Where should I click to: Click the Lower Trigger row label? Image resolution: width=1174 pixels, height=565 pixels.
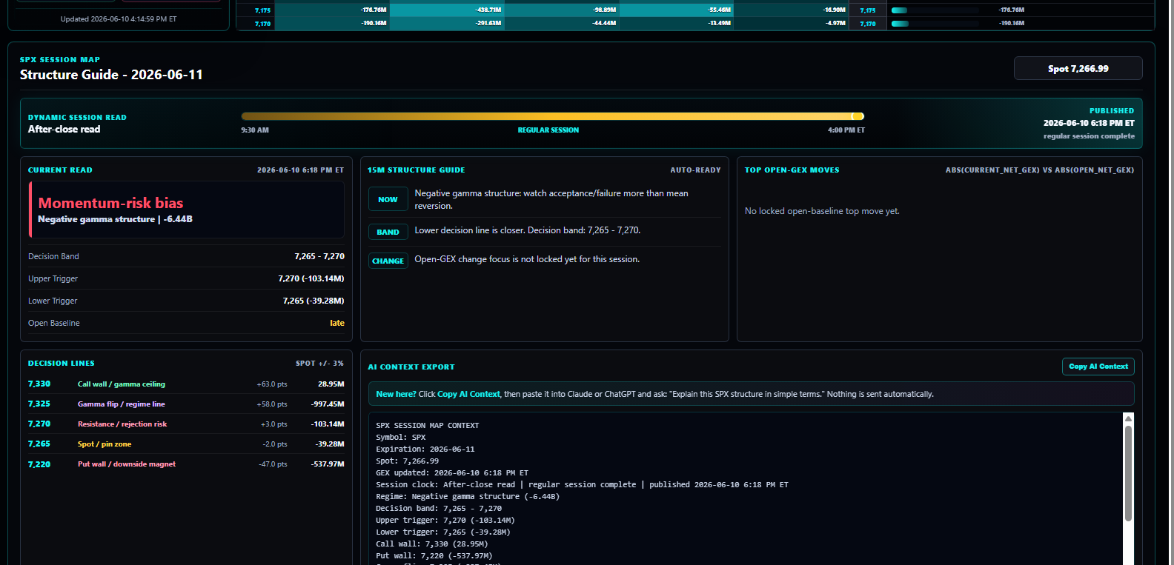53,301
